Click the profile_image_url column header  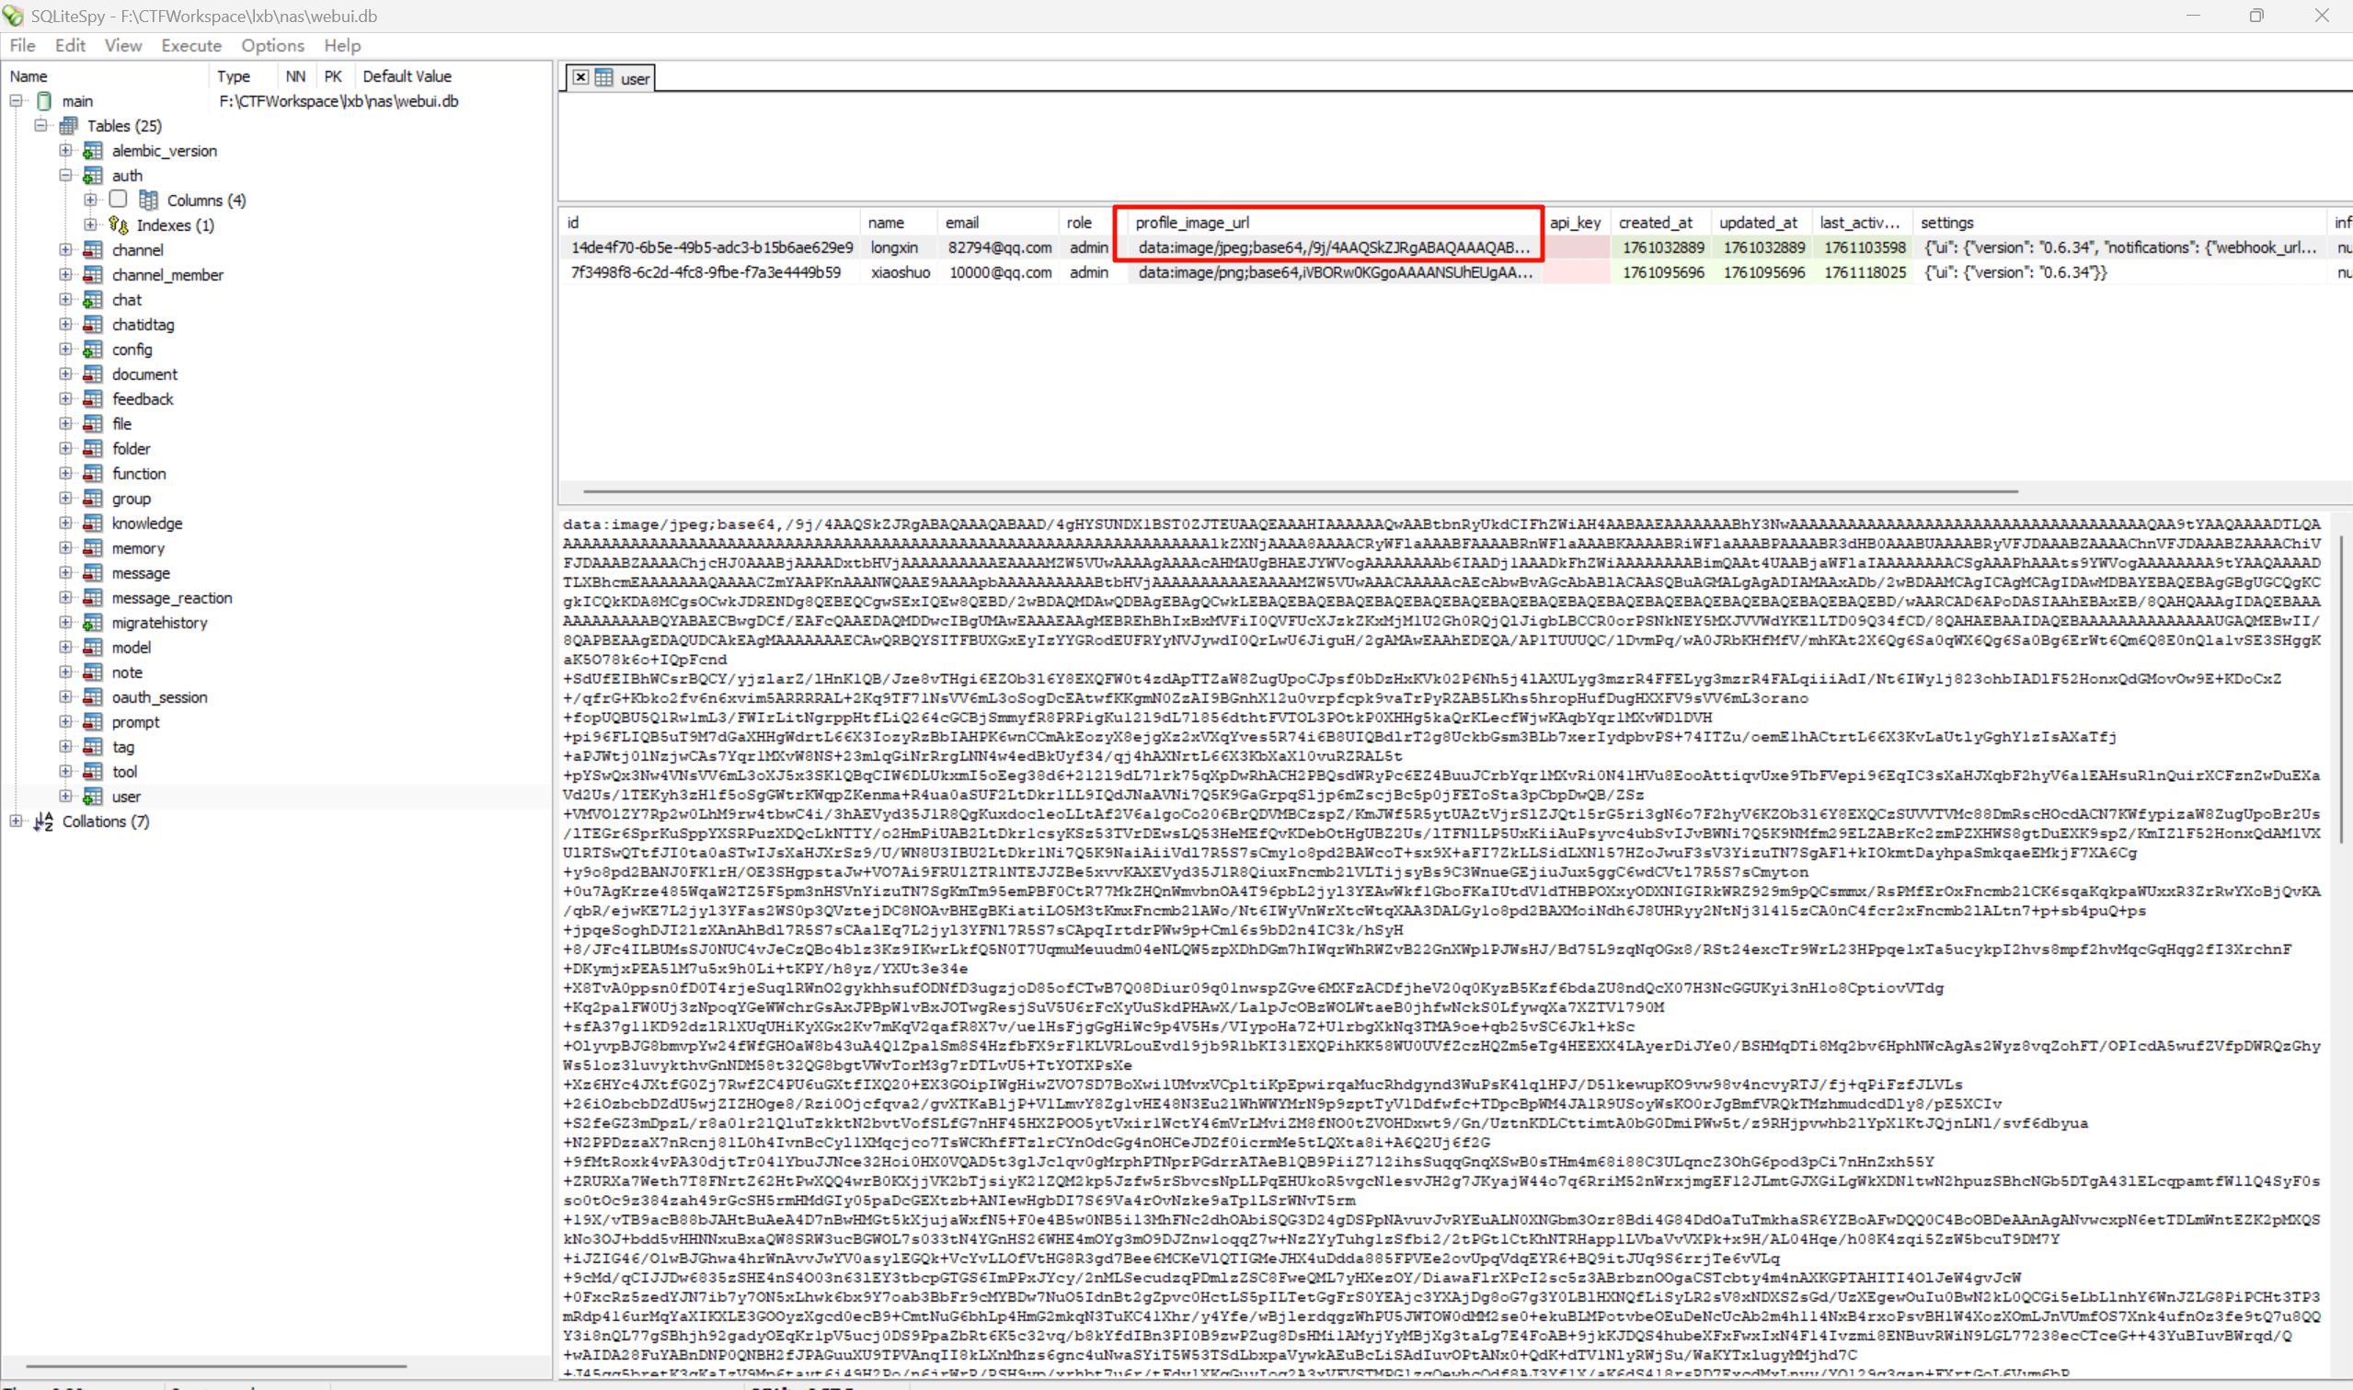pos(1191,222)
